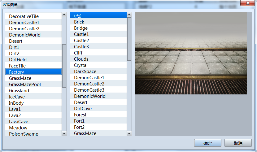
Task: Click the 取消 cancel button
Action: tap(238, 143)
